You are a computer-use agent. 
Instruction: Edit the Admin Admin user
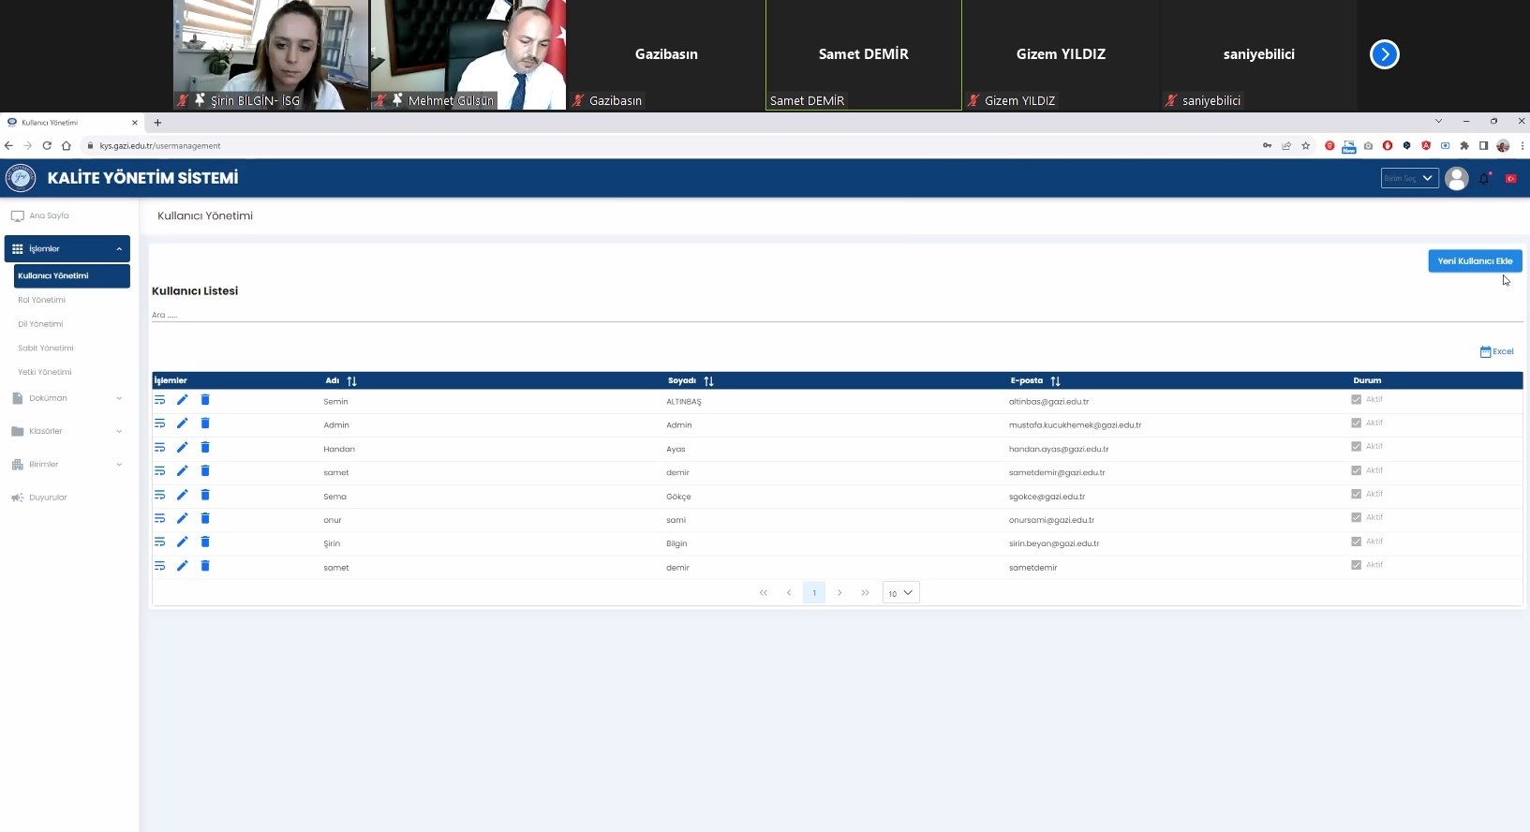point(182,423)
